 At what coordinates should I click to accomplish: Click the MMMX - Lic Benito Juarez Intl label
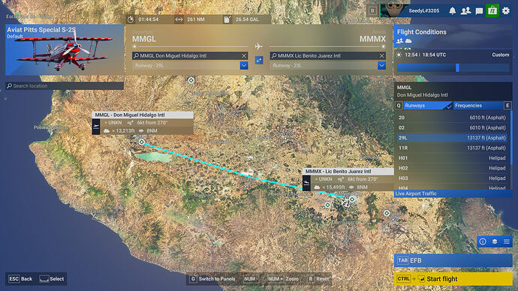pos(348,171)
